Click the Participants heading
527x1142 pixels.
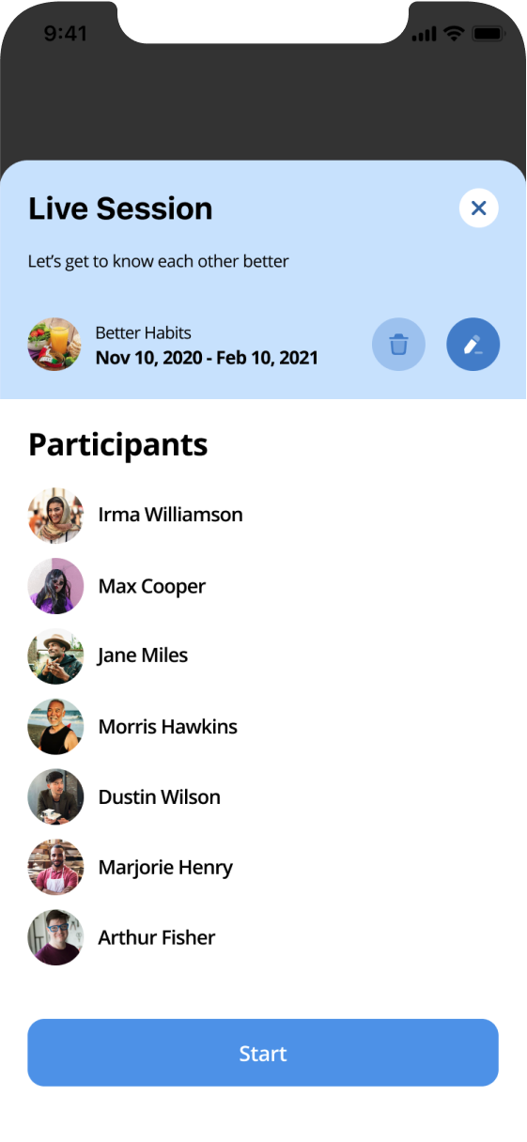click(x=118, y=444)
